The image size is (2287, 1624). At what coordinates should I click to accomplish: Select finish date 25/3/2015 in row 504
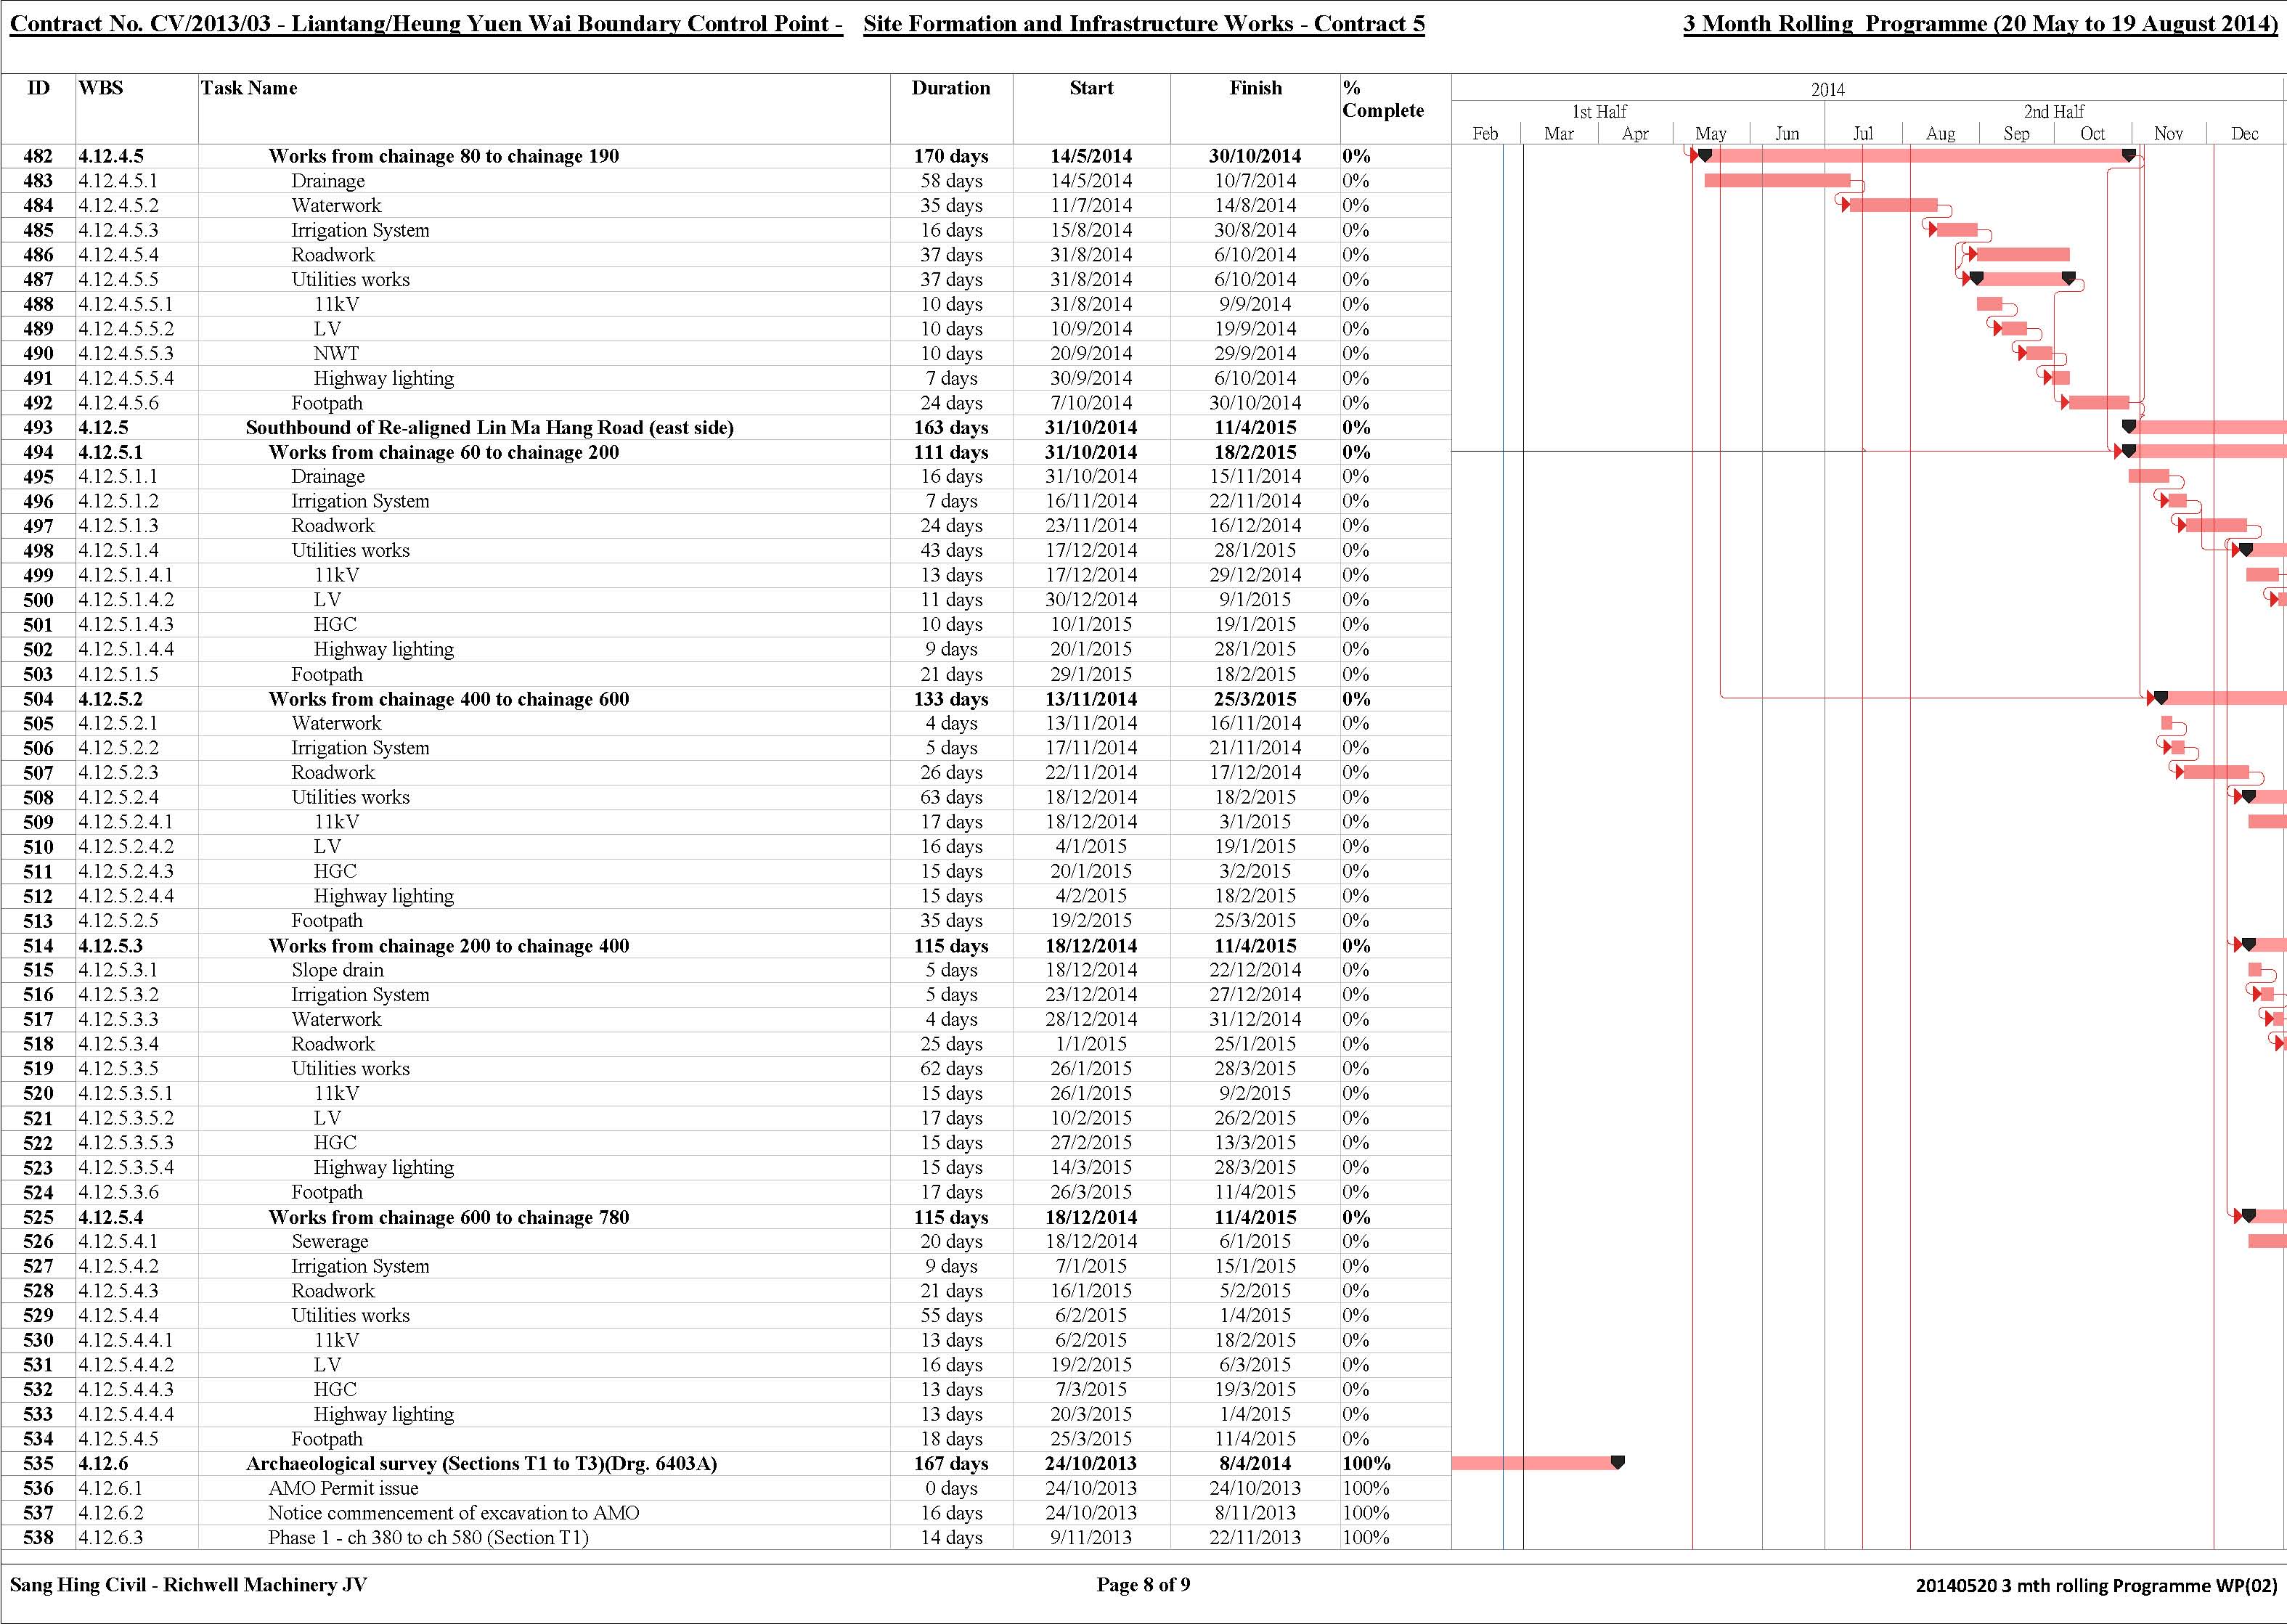pyautogui.click(x=1255, y=699)
